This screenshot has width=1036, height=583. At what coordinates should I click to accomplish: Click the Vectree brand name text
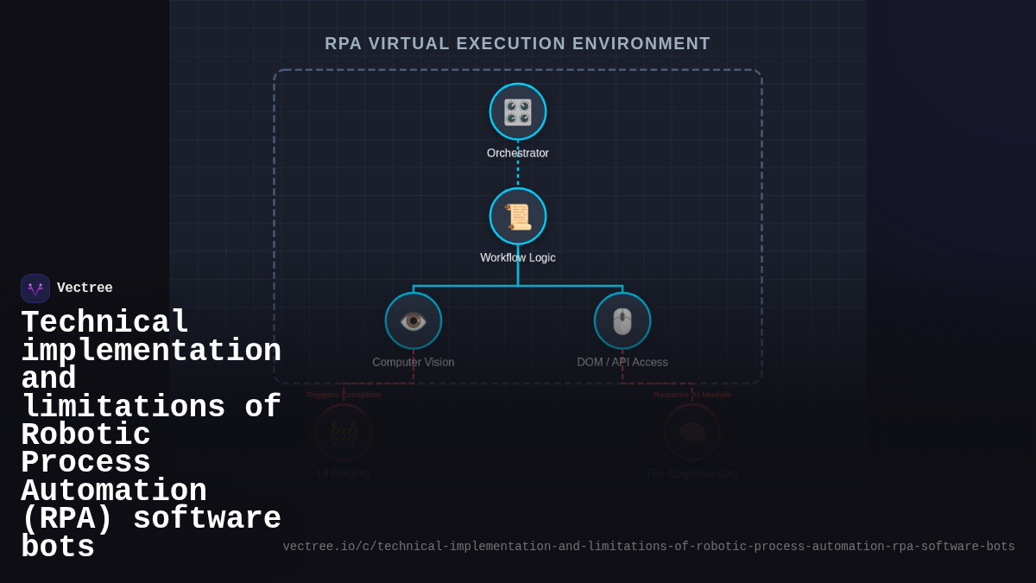coord(85,288)
